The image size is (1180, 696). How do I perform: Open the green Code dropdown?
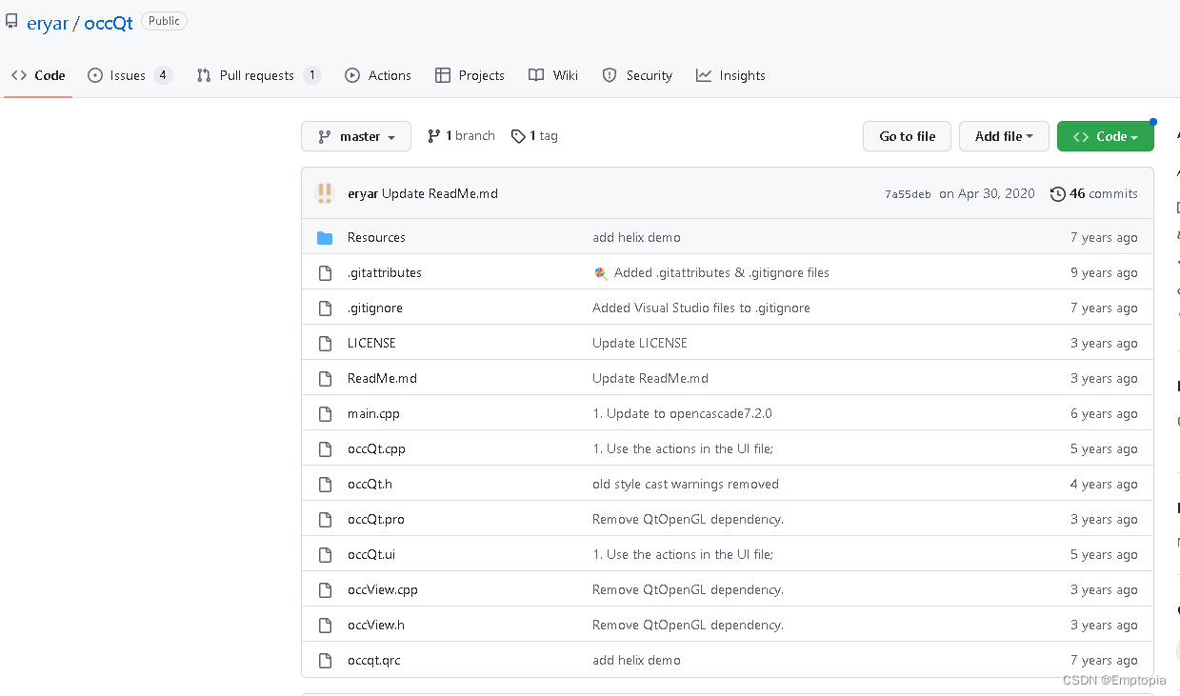(x=1105, y=136)
